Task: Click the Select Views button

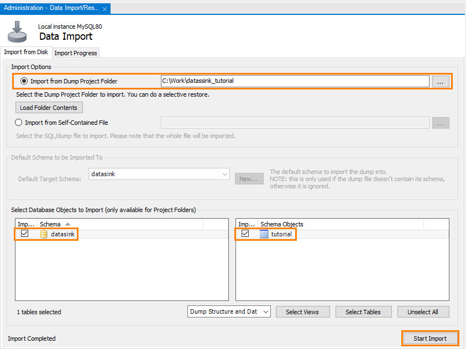Action: 302,311
